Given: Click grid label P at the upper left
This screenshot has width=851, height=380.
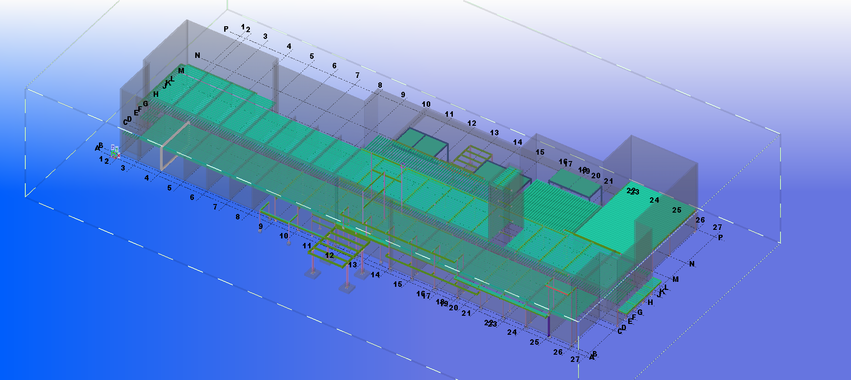Looking at the screenshot, I should (226, 29).
